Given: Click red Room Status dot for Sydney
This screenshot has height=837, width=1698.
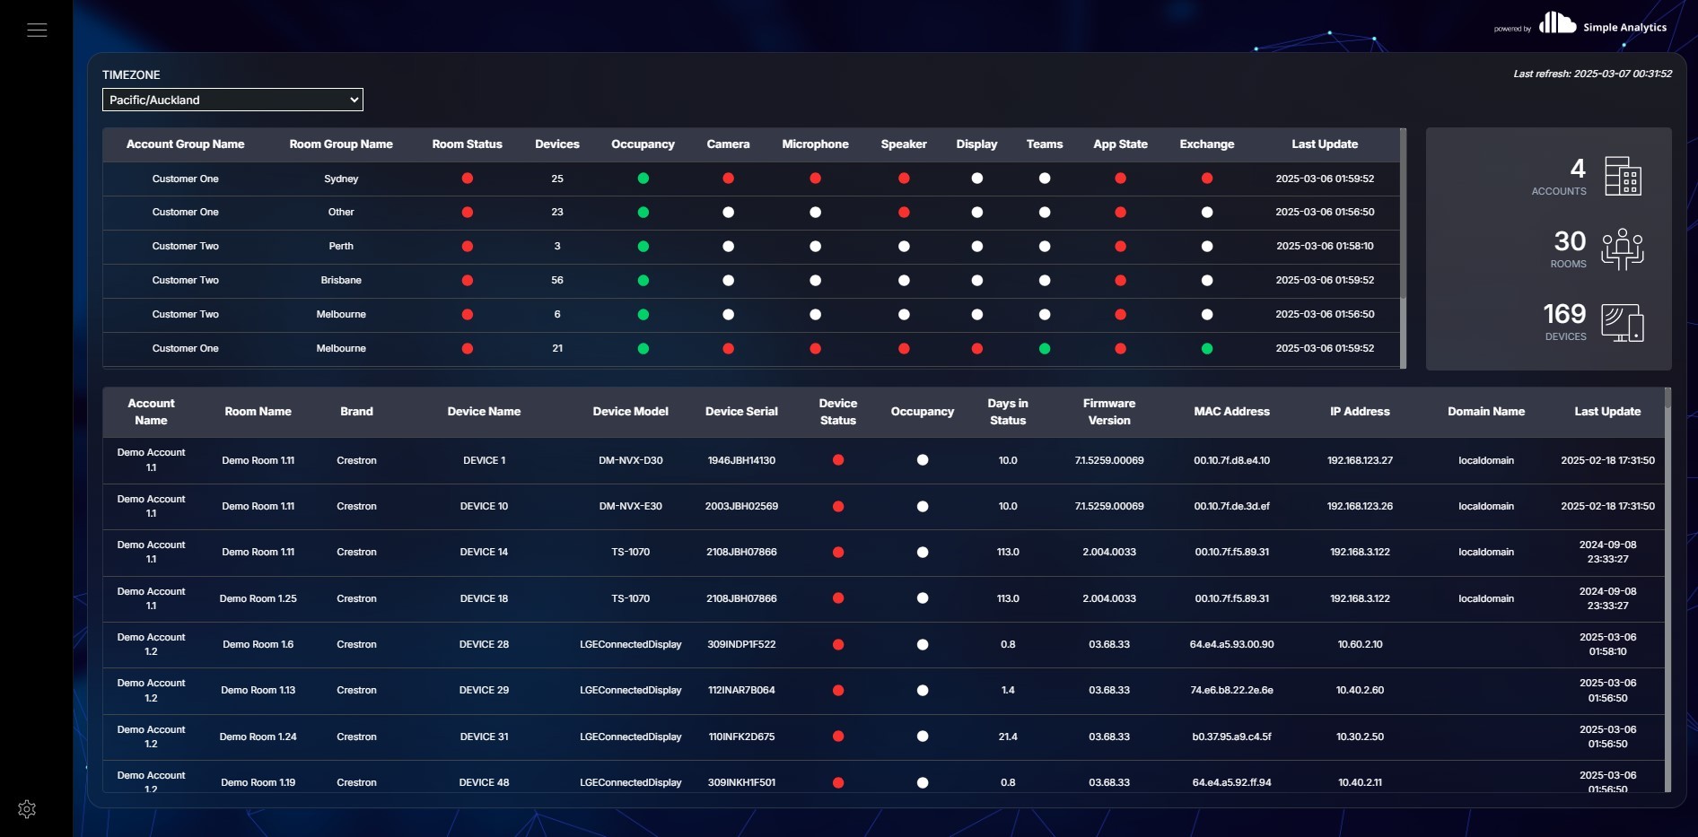Looking at the screenshot, I should tap(468, 179).
